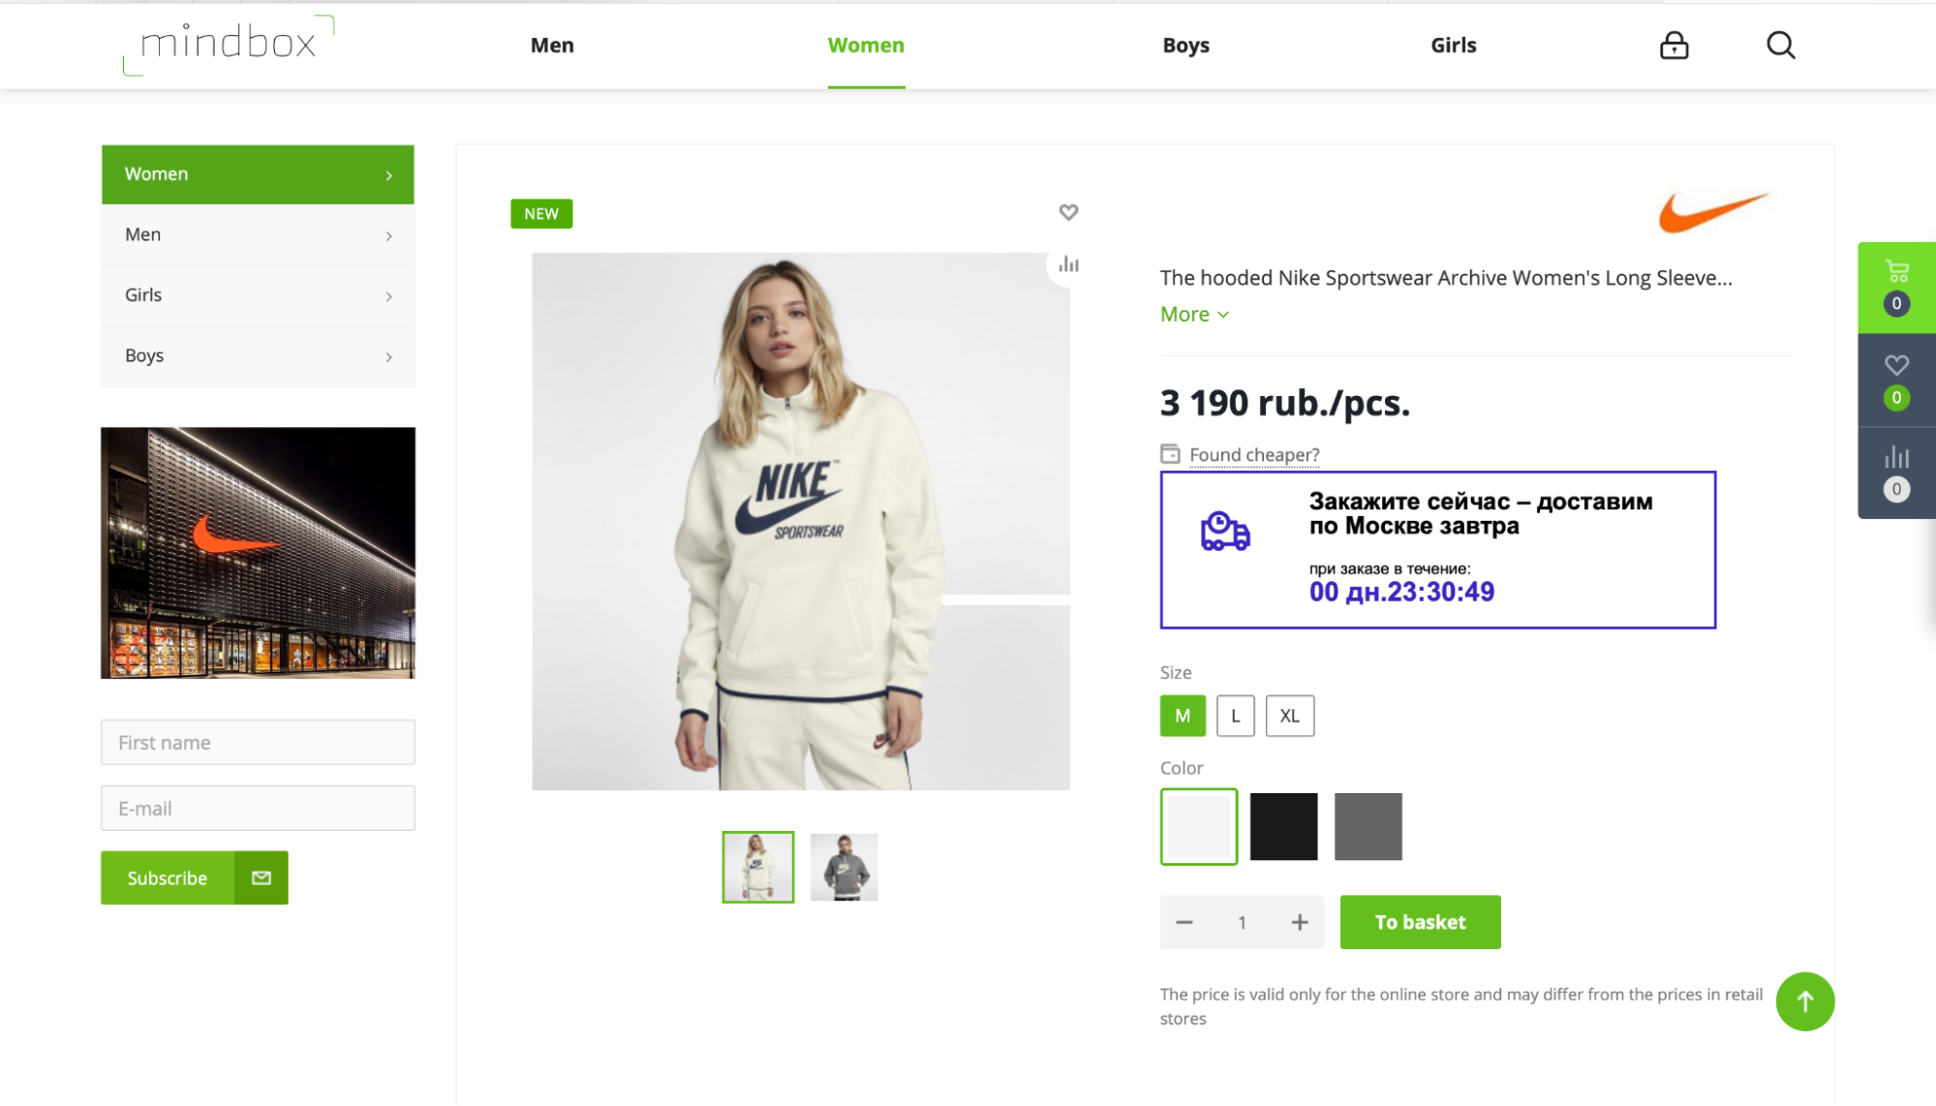This screenshot has height=1106, width=1936.
Task: Go to the Boys top menu tab
Action: (x=1185, y=46)
